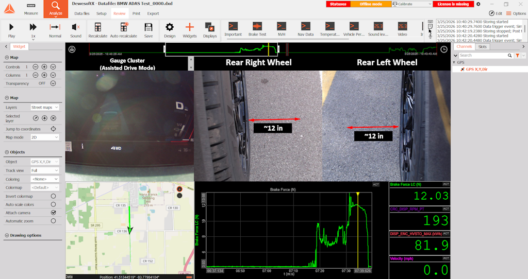This screenshot has width=528, height=279.
Task: Open the Layers Street maps dropdown
Action: (45, 107)
